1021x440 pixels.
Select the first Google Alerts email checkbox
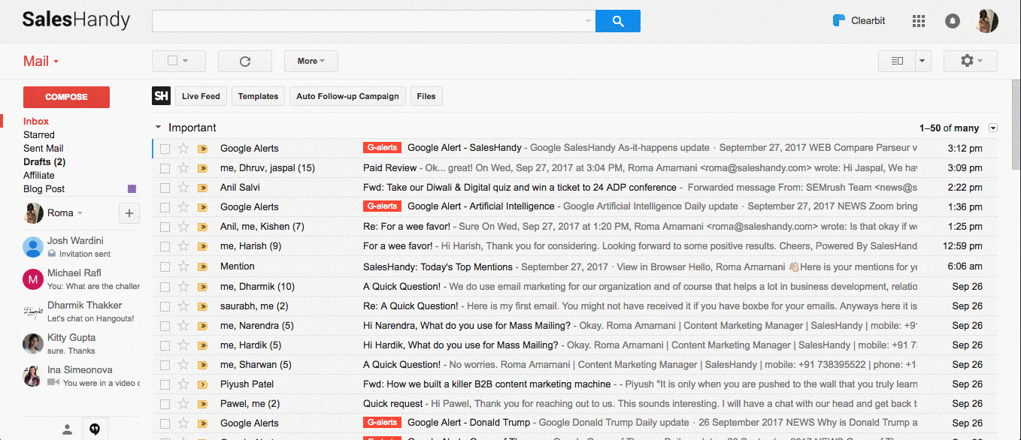(165, 149)
